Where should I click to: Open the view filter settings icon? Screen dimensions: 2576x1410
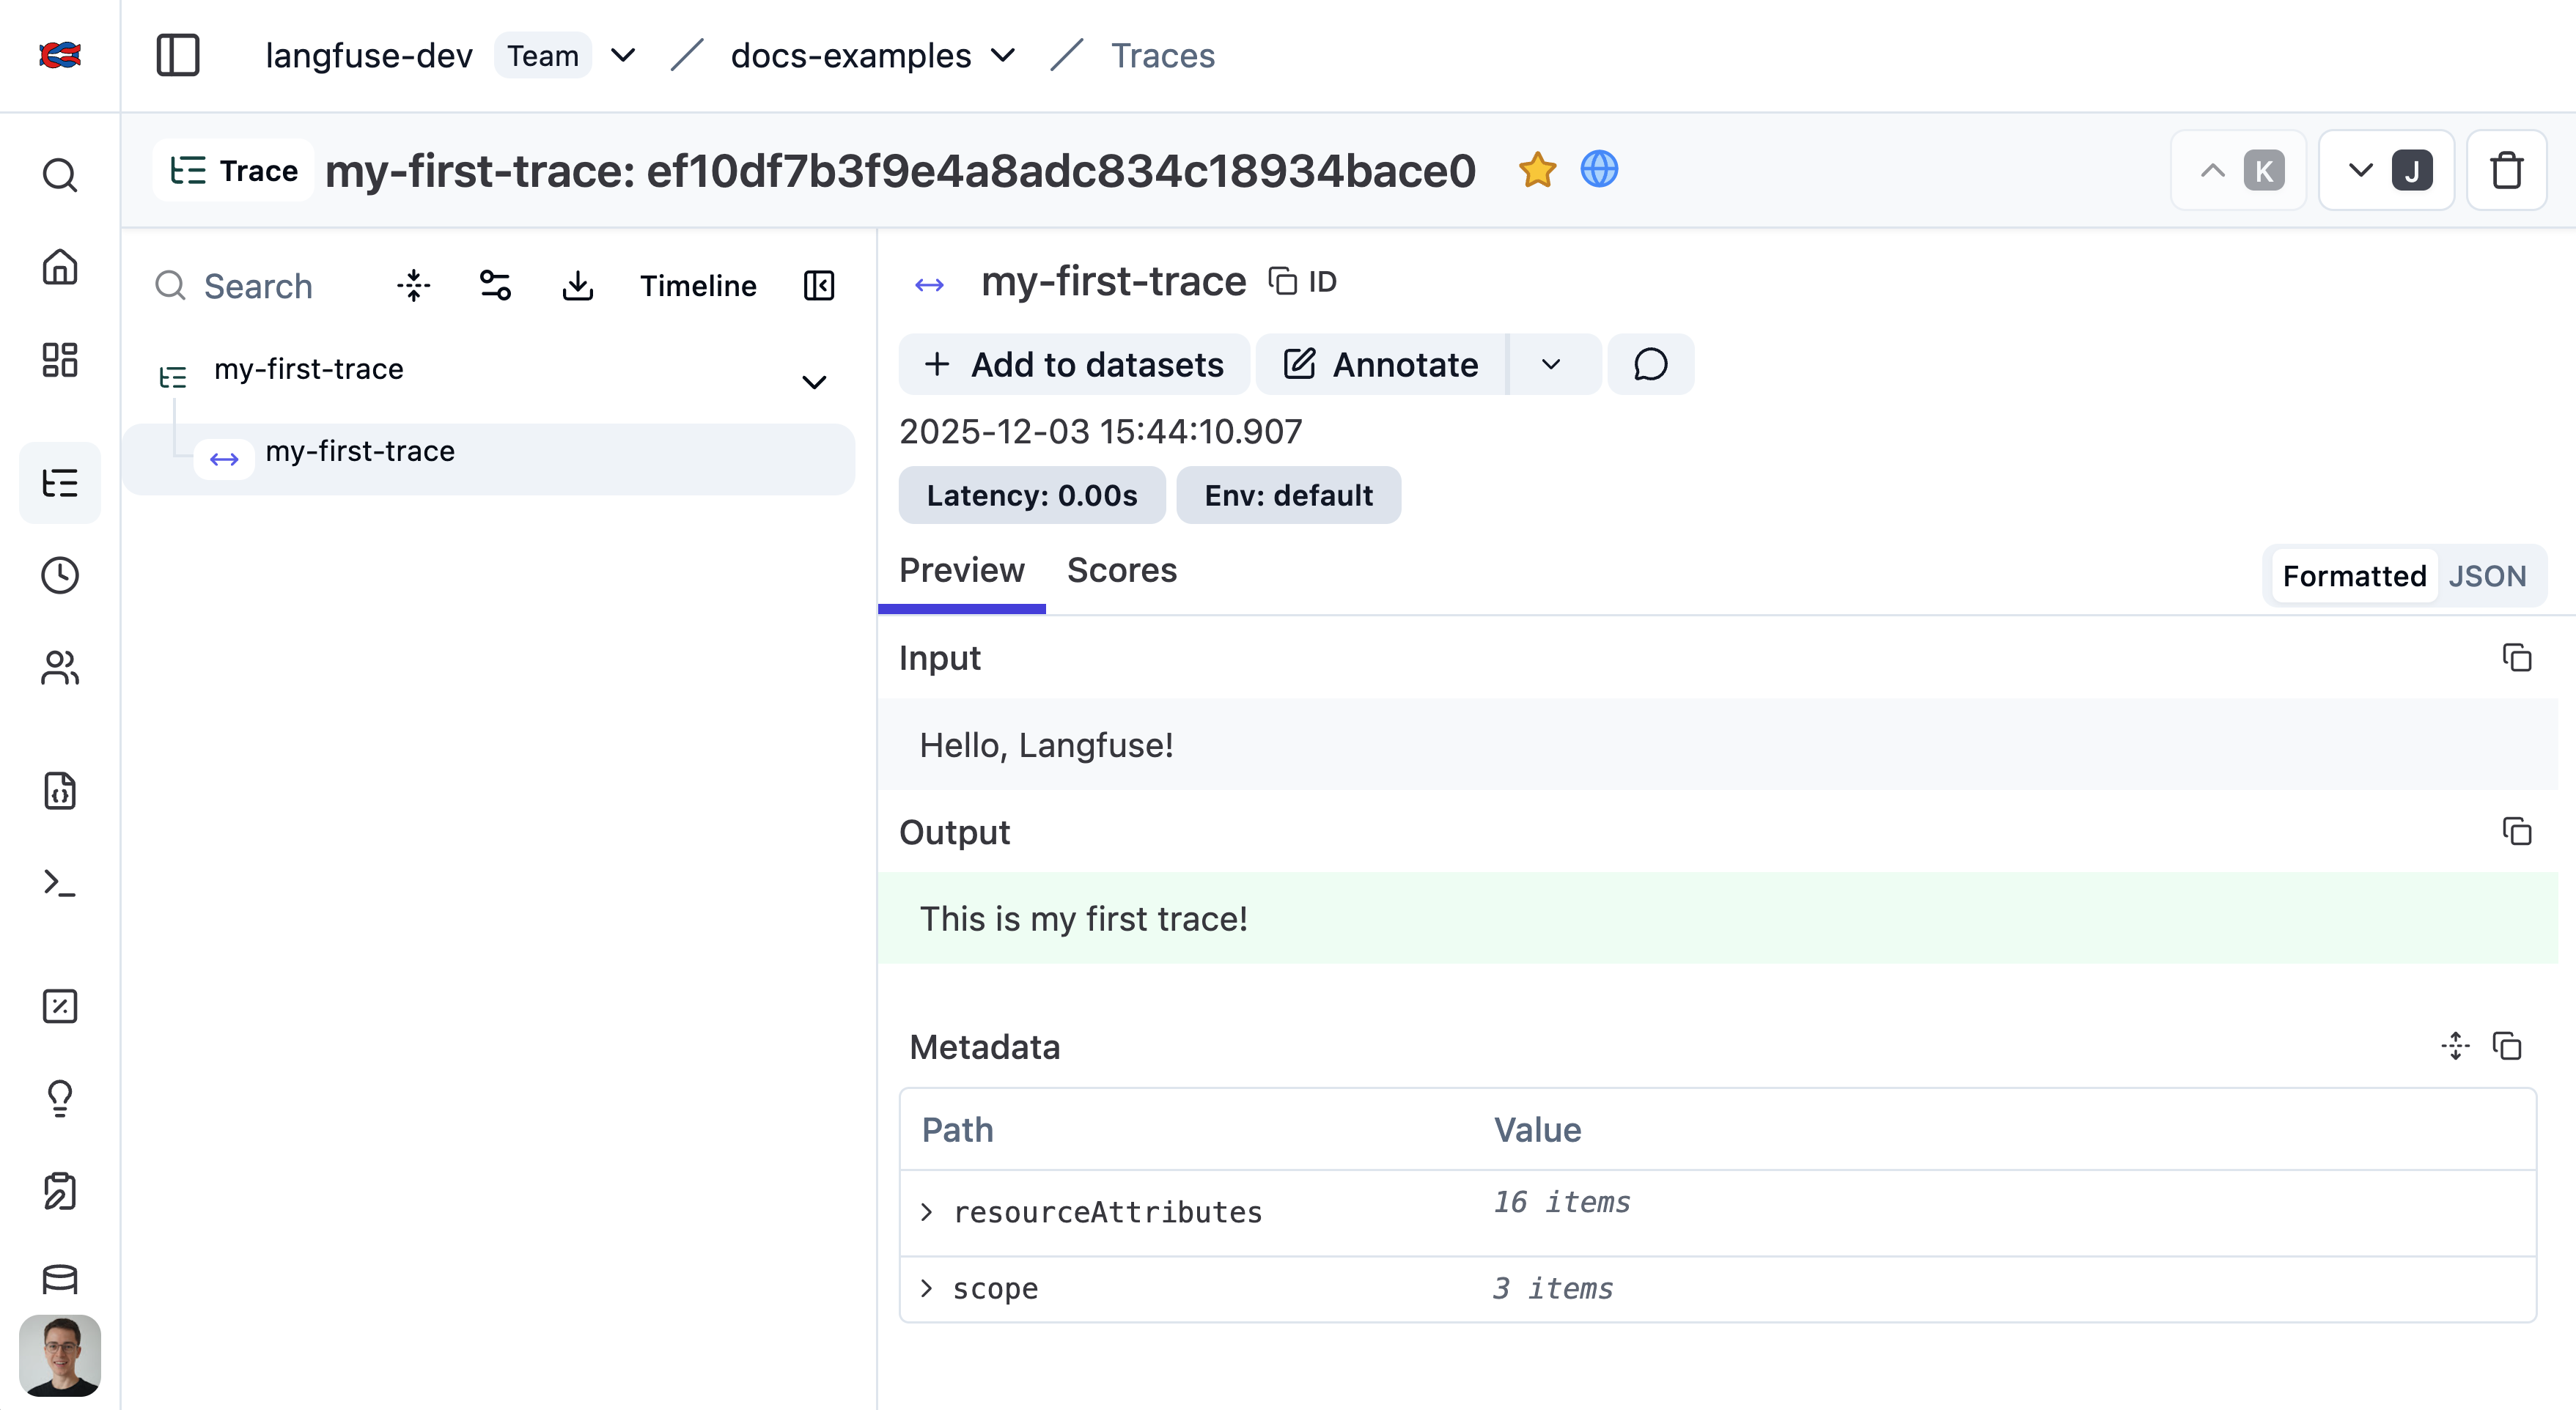[495, 286]
